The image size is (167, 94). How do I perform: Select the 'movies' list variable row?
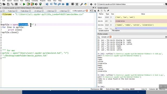pos(132,25)
